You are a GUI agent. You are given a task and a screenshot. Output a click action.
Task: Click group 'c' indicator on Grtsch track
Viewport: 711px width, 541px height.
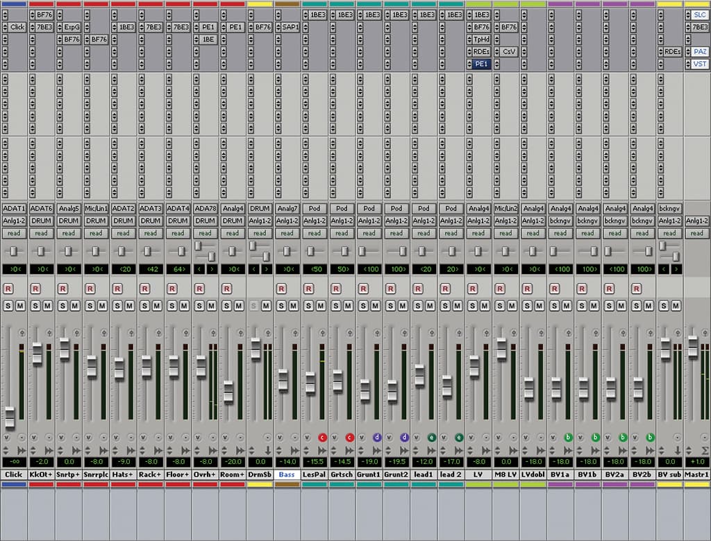coord(350,438)
